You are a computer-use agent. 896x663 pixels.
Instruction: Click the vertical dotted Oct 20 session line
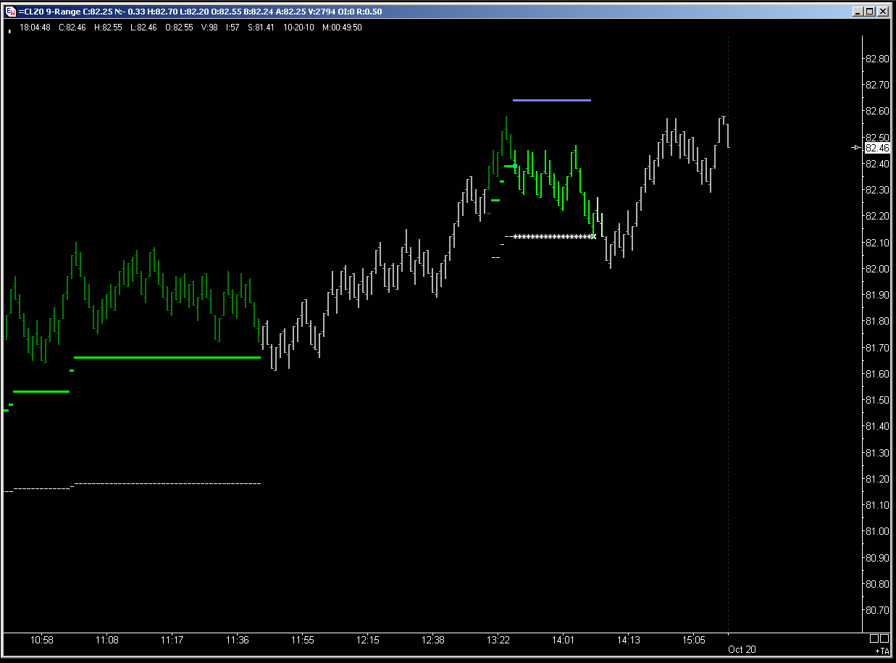click(x=728, y=333)
